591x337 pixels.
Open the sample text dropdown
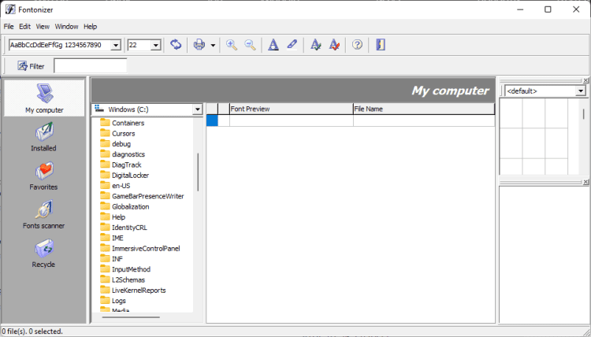point(116,45)
